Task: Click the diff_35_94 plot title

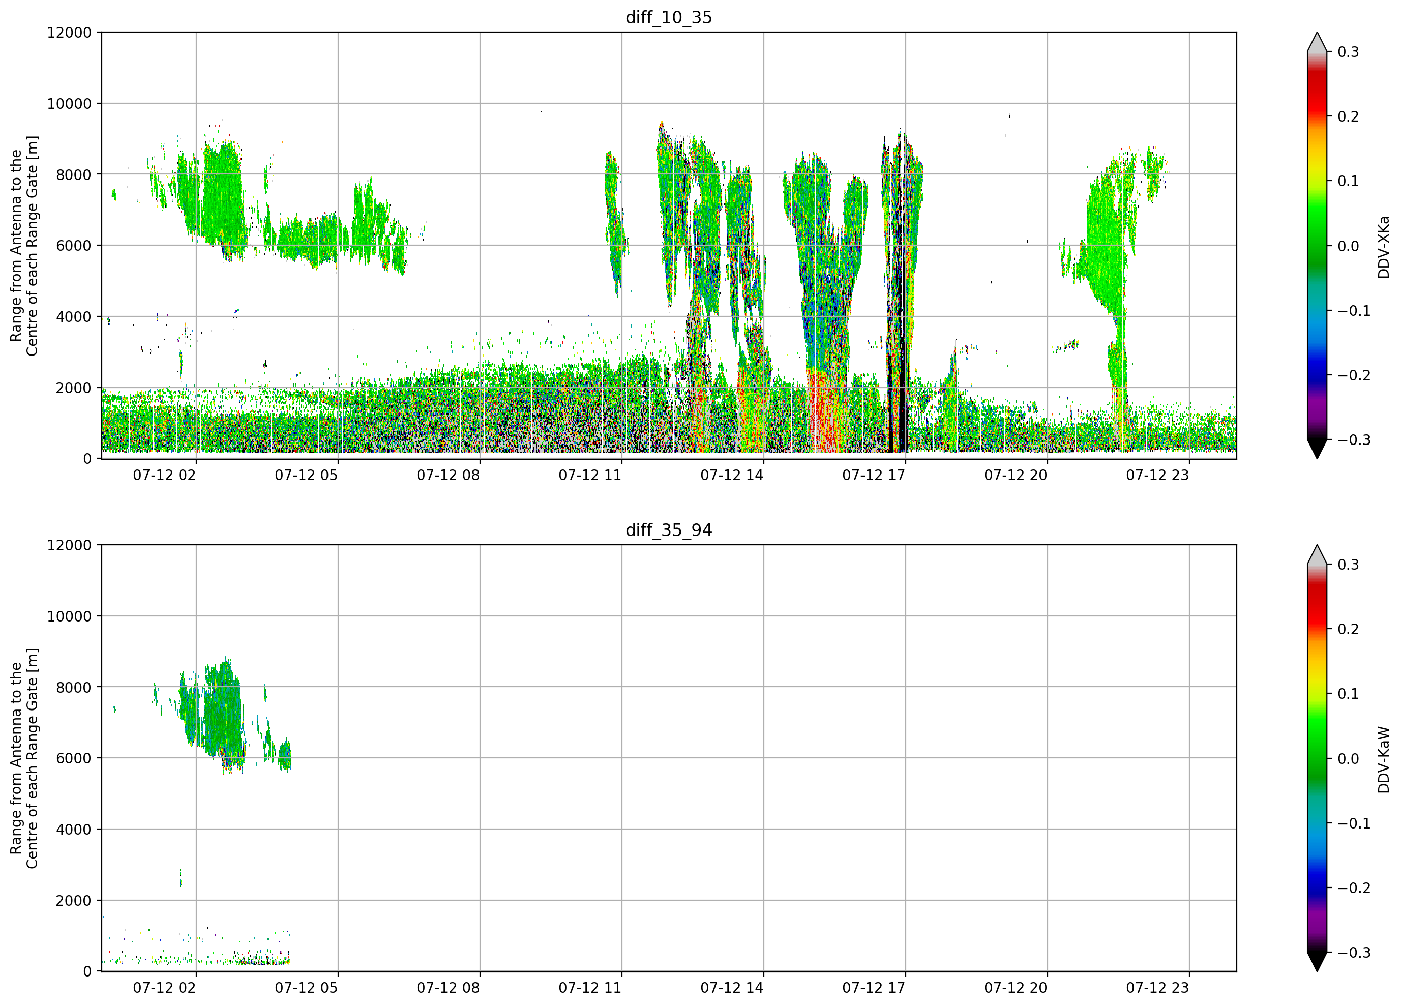Action: (668, 530)
